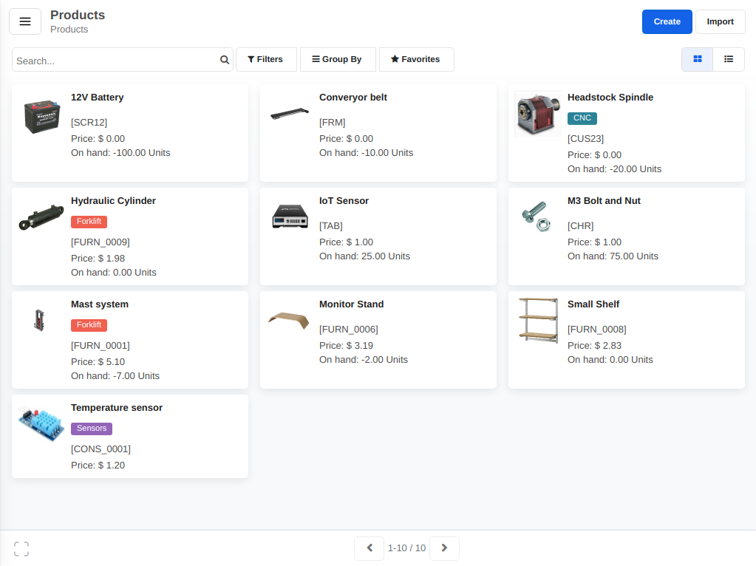This screenshot has height=566, width=756.
Task: Switch to list view
Action: pyautogui.click(x=729, y=59)
